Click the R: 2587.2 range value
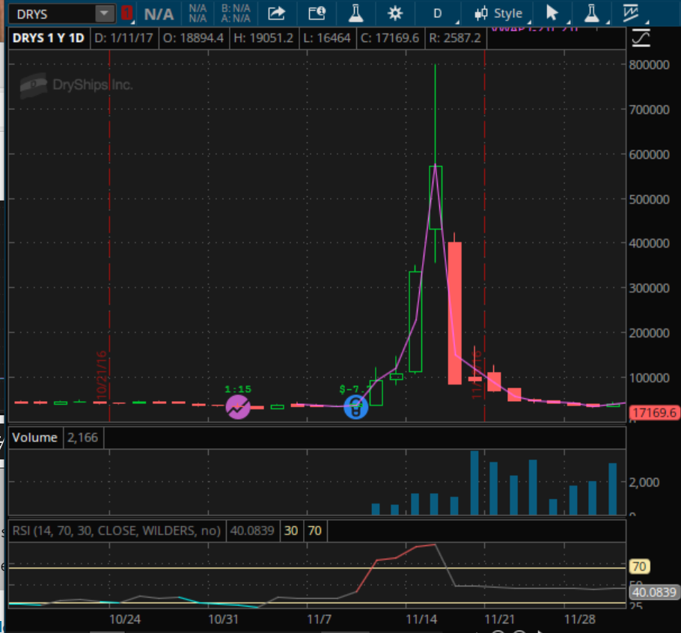The height and width of the screenshot is (633, 681). (455, 38)
